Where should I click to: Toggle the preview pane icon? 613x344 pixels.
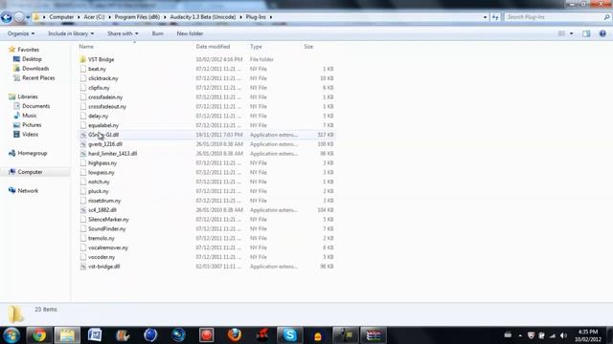(x=586, y=34)
